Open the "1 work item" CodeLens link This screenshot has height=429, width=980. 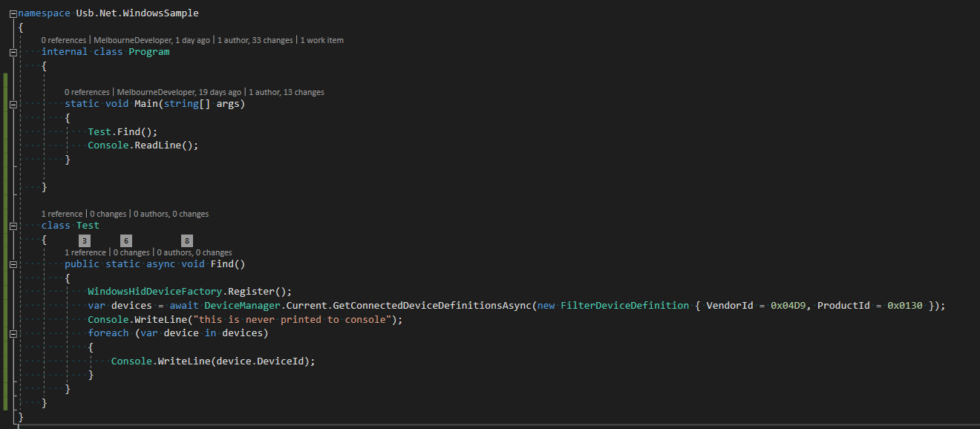coord(321,40)
